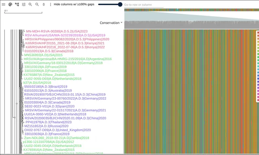Select MN-MDH-RSVA-00289|A.D.5.2|USA|2023 sequence

(57, 31)
